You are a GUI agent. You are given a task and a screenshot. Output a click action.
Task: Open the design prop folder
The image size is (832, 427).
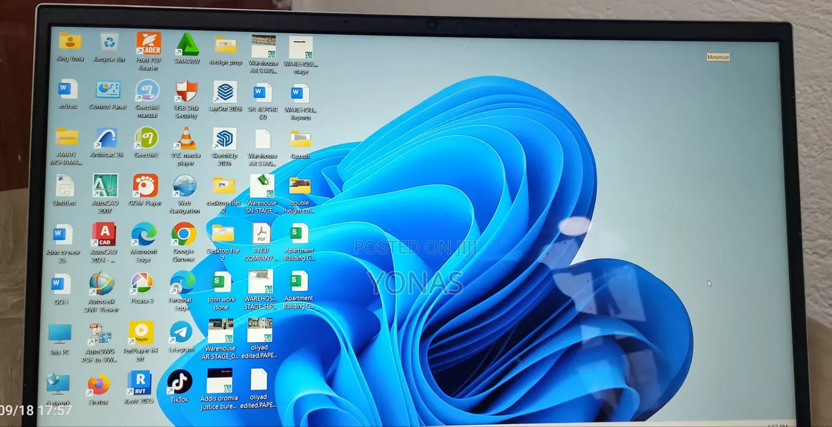226,51
